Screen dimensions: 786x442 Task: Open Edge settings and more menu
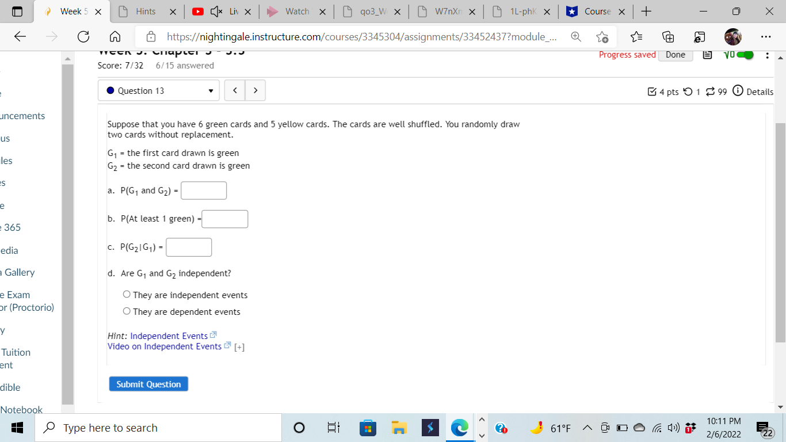tap(765, 37)
